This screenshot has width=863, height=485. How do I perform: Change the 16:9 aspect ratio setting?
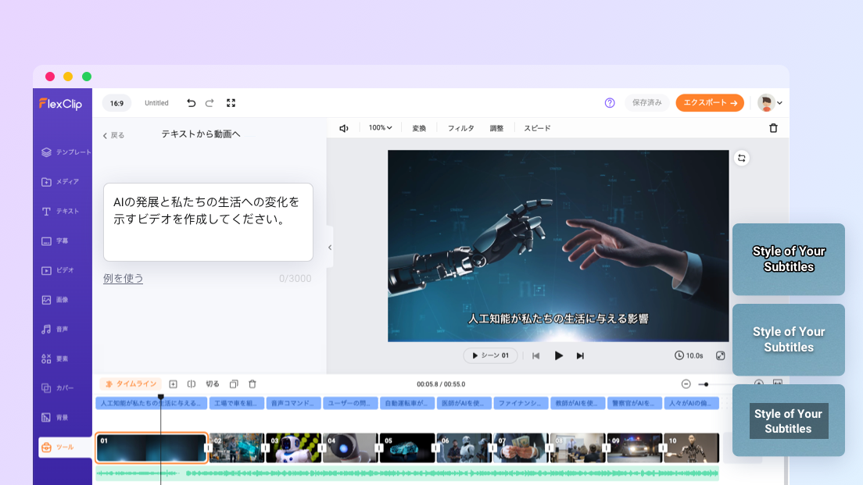pyautogui.click(x=116, y=103)
